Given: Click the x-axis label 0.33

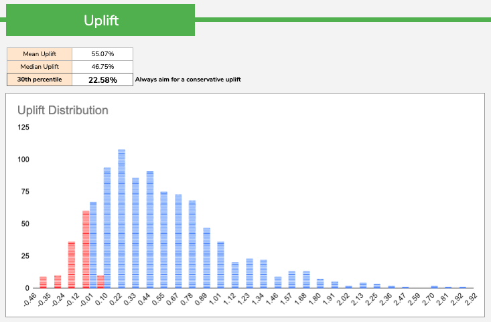Looking at the screenshot, I should (130, 299).
